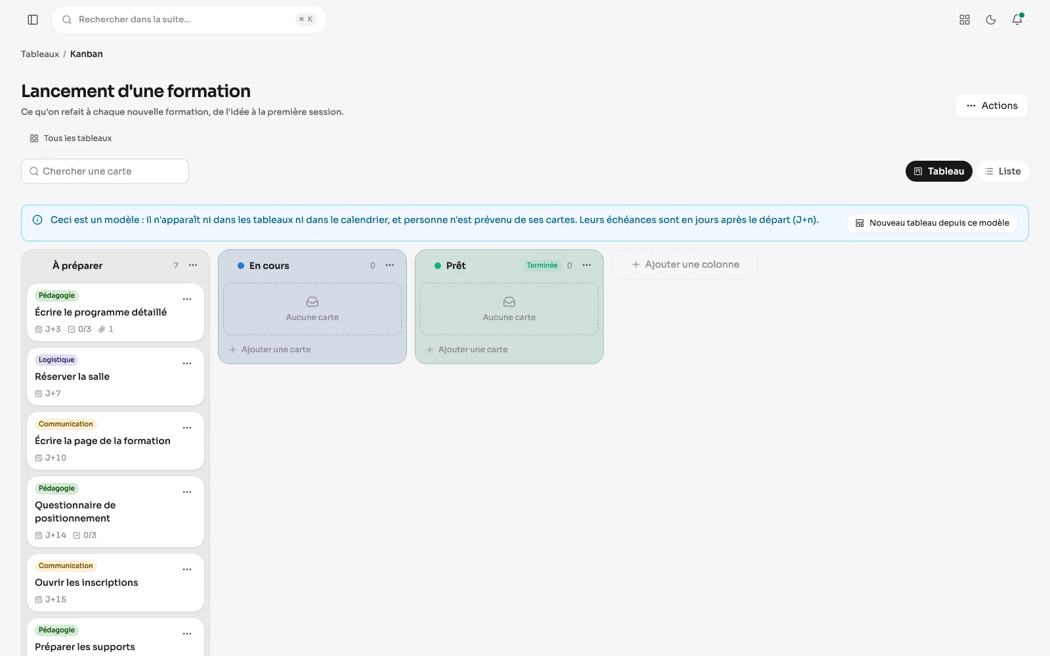Go to Tous les tableaux
This screenshot has width=1050, height=656.
[71, 138]
